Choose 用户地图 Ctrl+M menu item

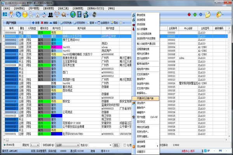pos(146,117)
